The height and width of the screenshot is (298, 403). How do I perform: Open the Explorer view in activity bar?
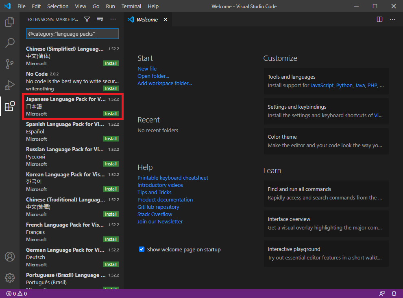pos(9,22)
